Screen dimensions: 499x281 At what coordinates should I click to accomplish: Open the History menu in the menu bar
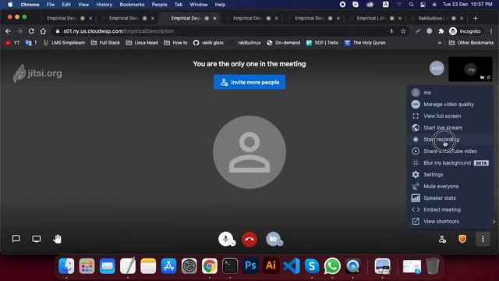click(x=104, y=5)
